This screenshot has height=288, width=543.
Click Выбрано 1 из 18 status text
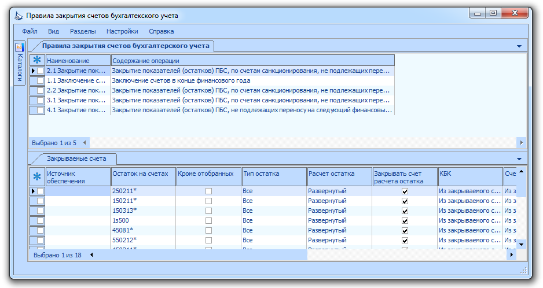(x=57, y=255)
